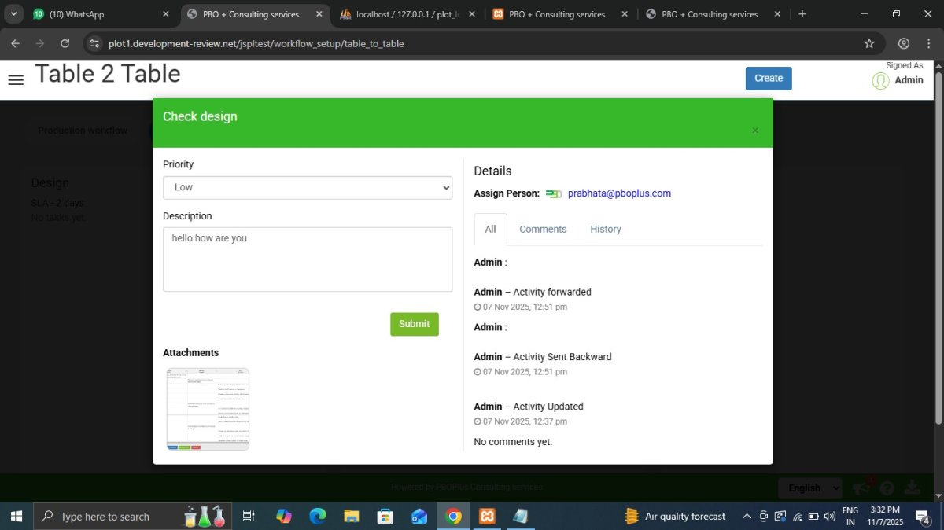
Task: Open the attachment thumbnail preview
Action: (x=208, y=409)
